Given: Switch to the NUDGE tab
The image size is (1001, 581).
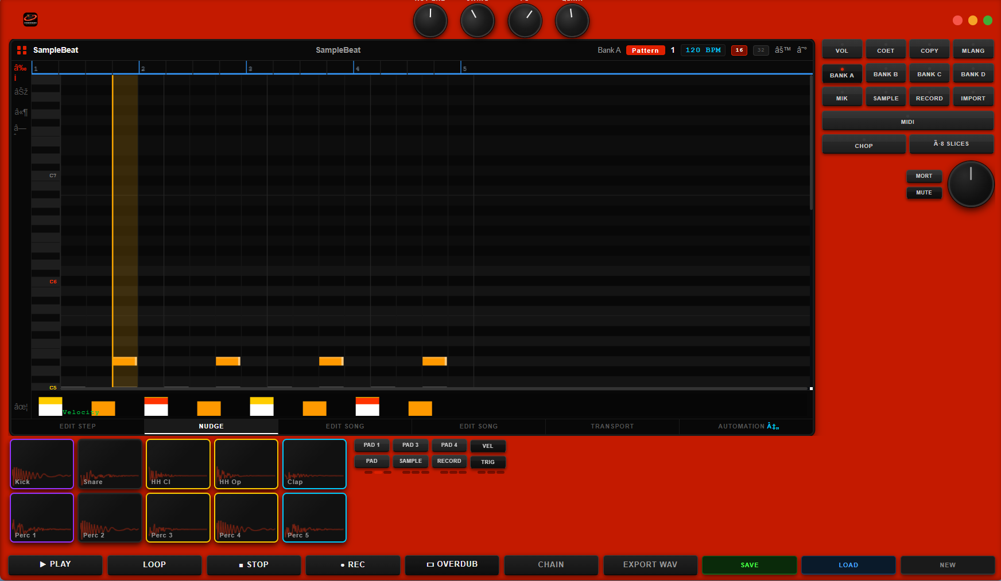Looking at the screenshot, I should click(x=211, y=426).
